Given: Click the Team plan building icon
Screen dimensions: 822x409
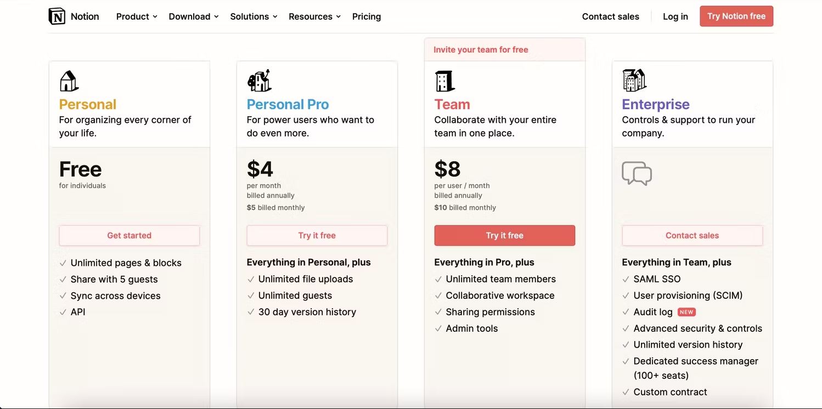Looking at the screenshot, I should coord(444,81).
